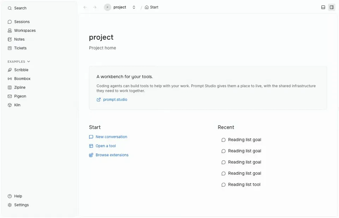Viewport: 339px width, 218px height.
Task: Click the Tickets board icon
Action: [x=10, y=48]
